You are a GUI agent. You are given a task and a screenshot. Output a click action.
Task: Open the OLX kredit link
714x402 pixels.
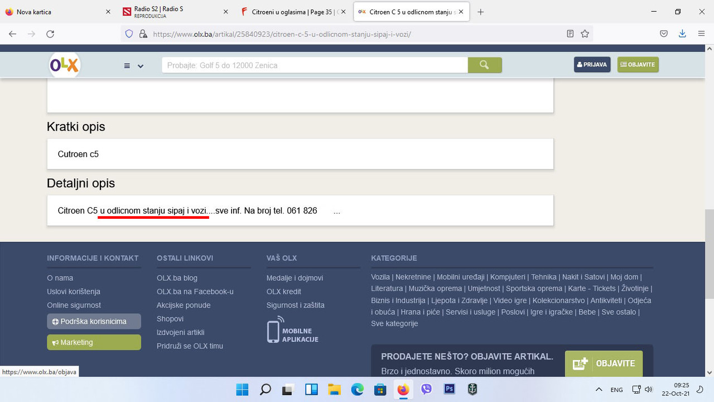coord(284,291)
